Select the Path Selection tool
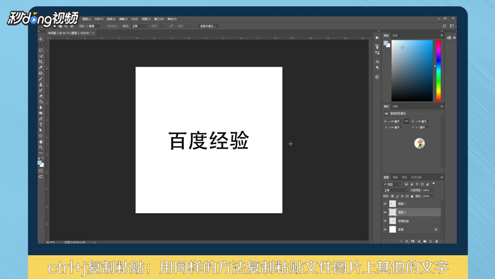The width and height of the screenshot is (495, 279). coord(41,130)
